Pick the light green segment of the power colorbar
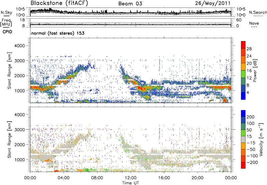Screen dimensions: 267x185 click(243, 74)
